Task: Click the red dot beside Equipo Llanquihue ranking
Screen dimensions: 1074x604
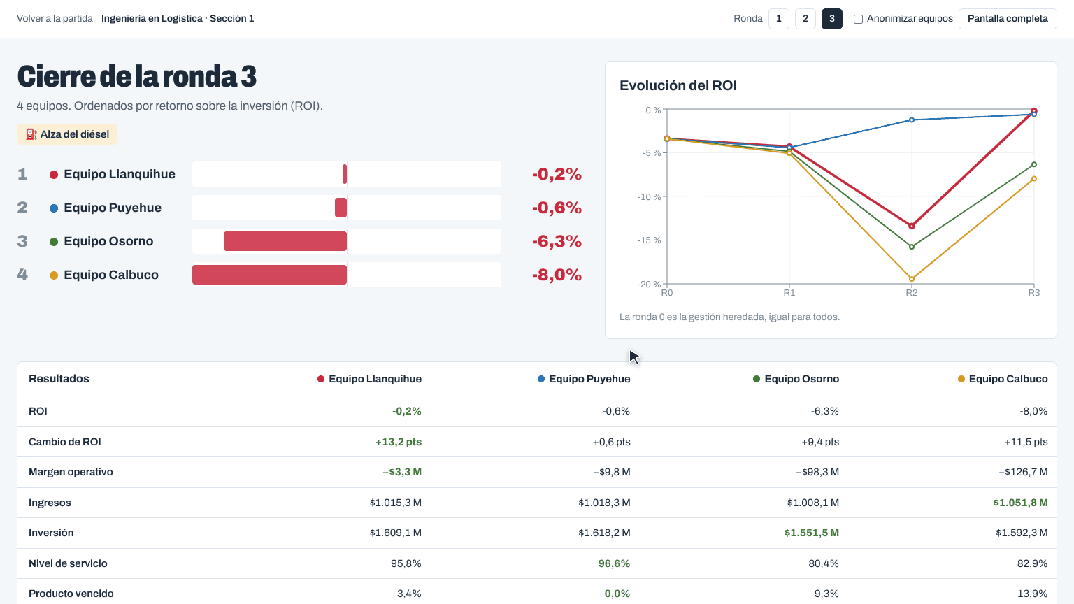Action: (x=54, y=175)
